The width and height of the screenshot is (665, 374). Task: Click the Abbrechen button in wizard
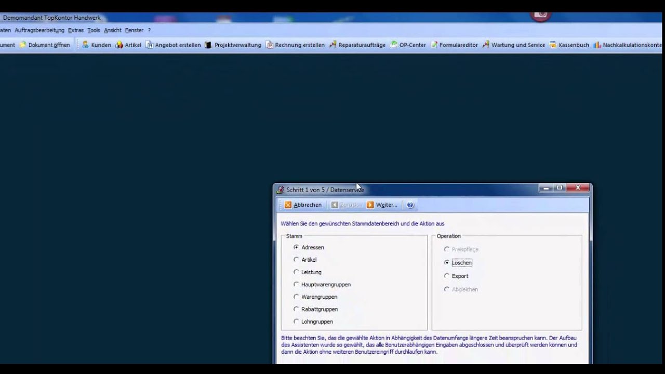tap(303, 205)
